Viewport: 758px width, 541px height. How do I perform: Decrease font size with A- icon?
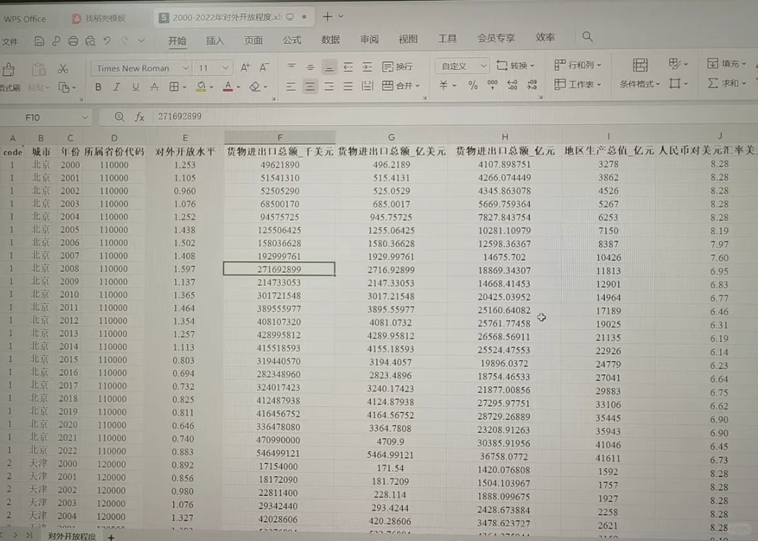(x=264, y=68)
